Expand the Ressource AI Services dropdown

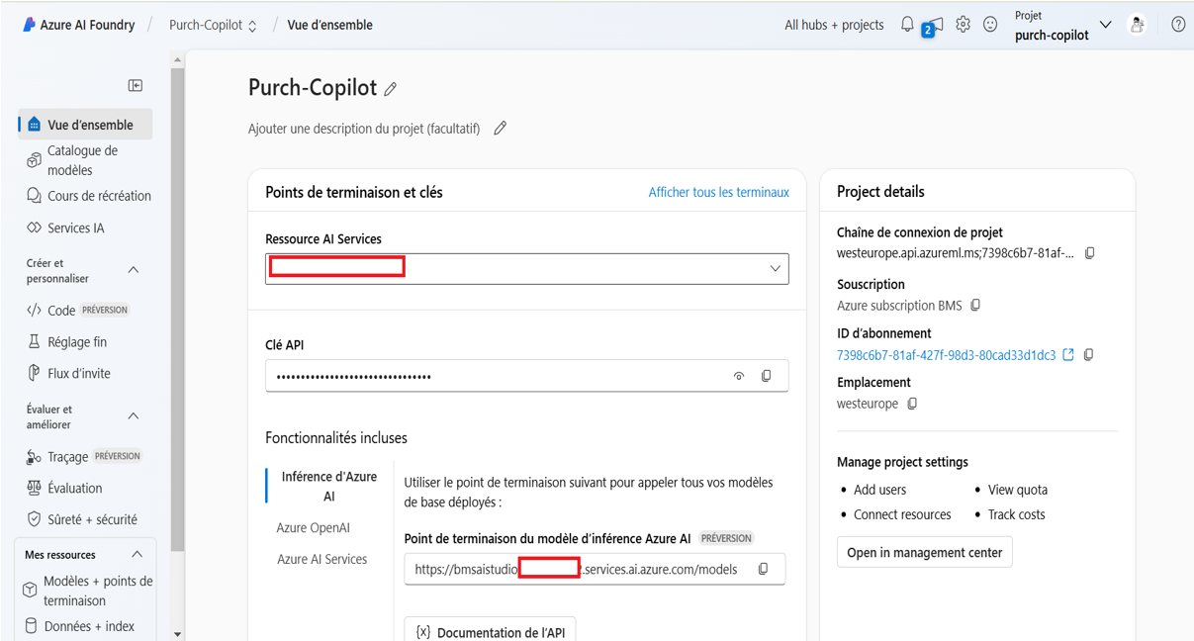click(x=775, y=268)
